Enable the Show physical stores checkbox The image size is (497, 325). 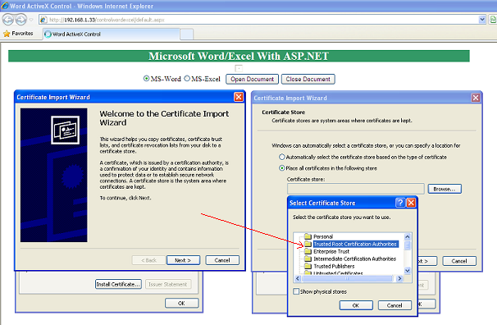coord(296,291)
